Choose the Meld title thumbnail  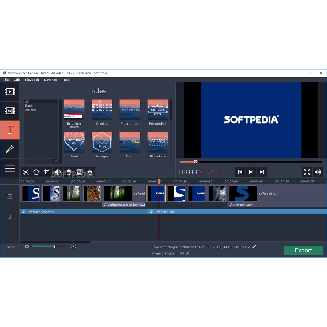[x=130, y=142]
